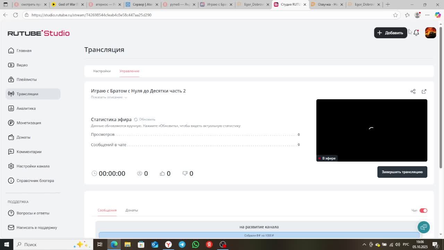Open Windows Start menu

pyautogui.click(x=6, y=244)
